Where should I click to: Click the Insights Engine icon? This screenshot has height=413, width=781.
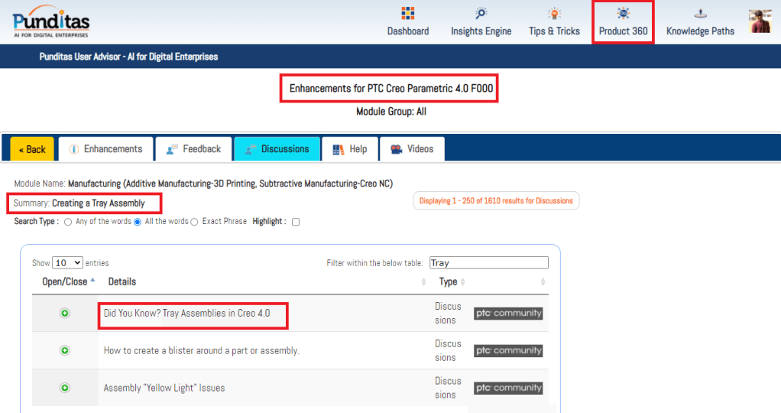(481, 14)
